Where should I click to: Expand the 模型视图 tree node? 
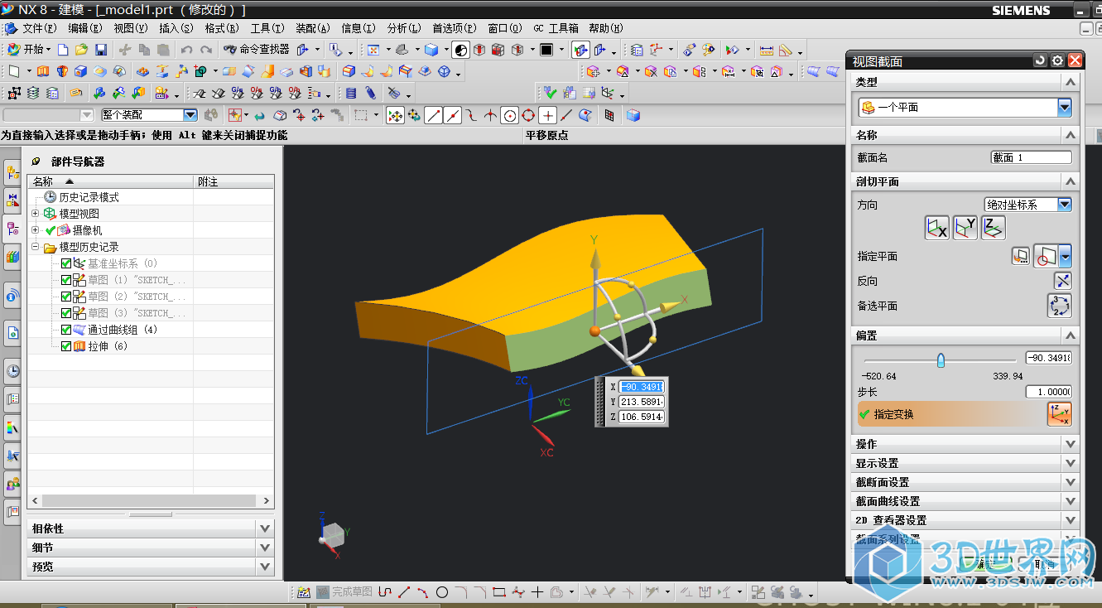[x=36, y=214]
